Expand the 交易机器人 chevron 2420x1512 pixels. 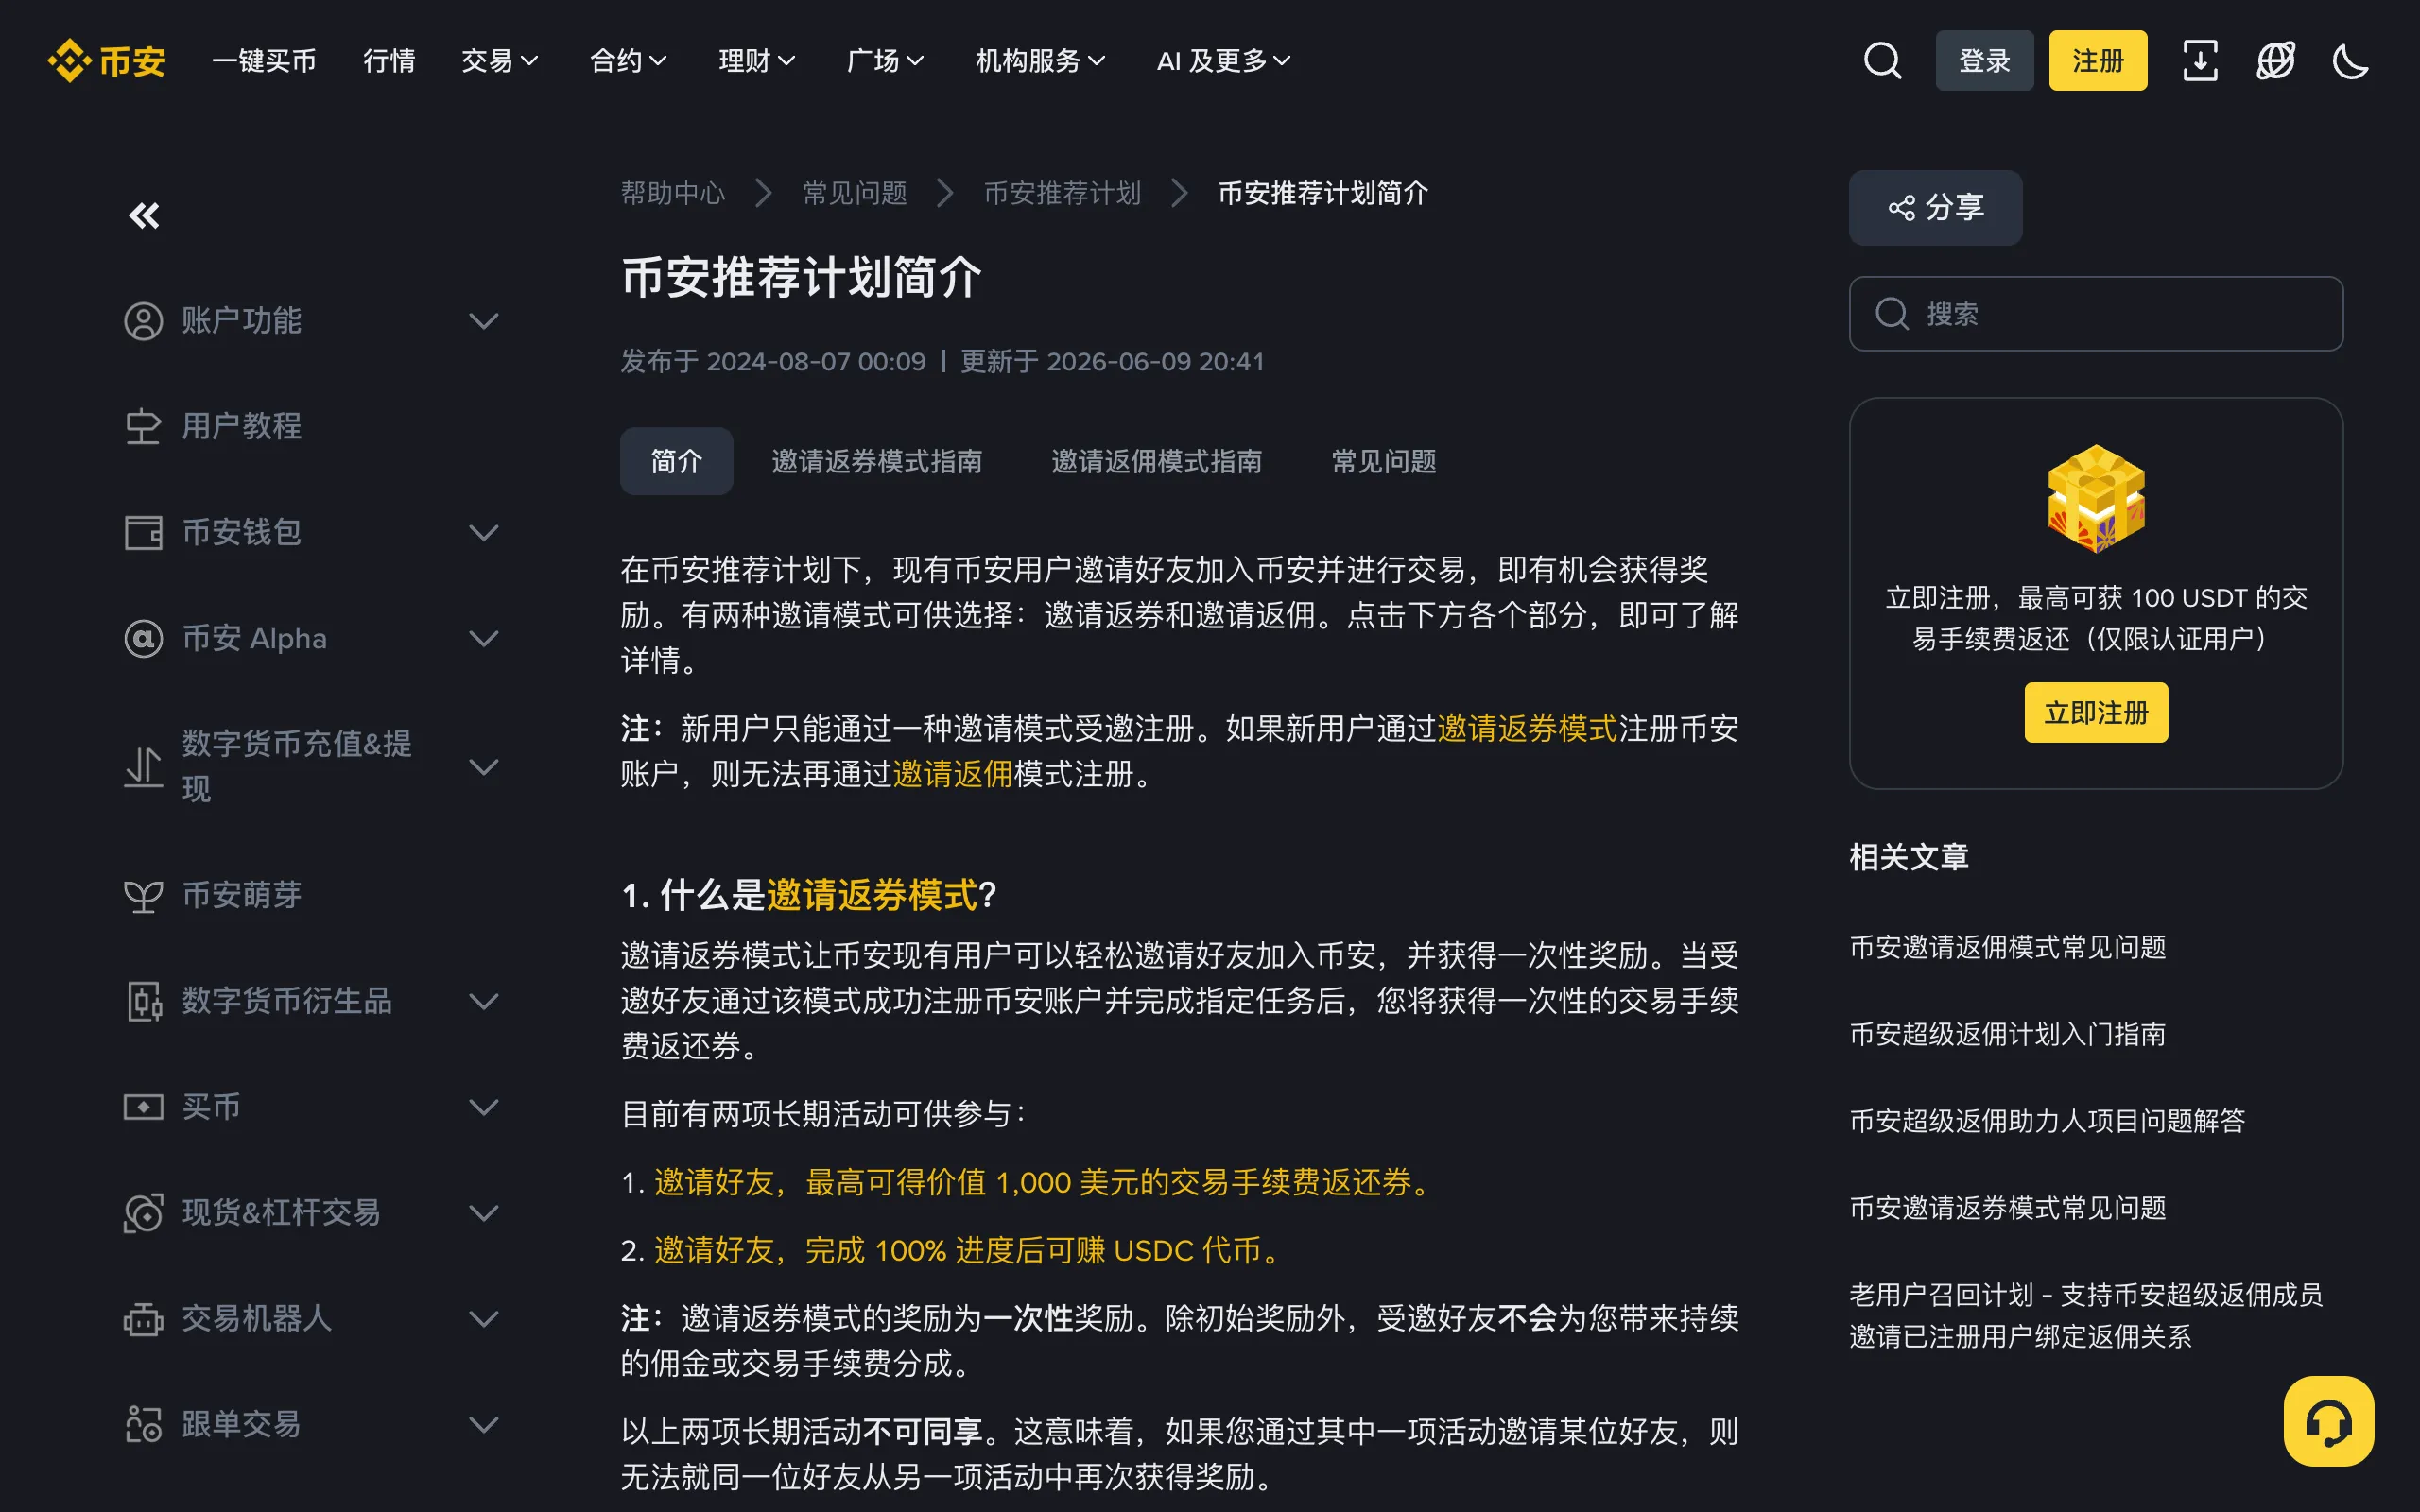[x=484, y=1319]
